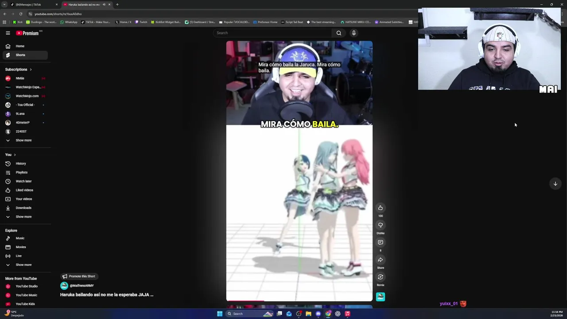Open the Kick bookmark
This screenshot has height=319, width=567.
click(x=18, y=22)
